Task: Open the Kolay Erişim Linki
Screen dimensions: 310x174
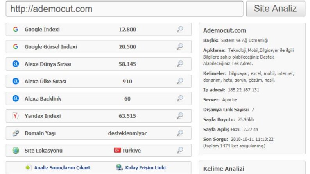Action: [x=145, y=168]
